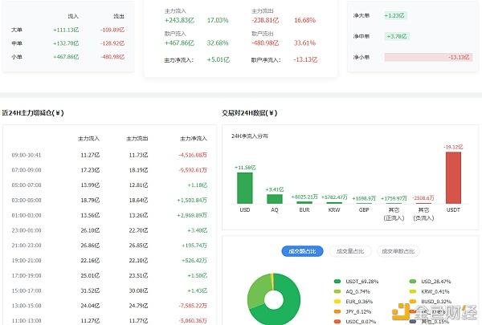
Task: Open the 成交单数占比 tab
Action: click(398, 251)
